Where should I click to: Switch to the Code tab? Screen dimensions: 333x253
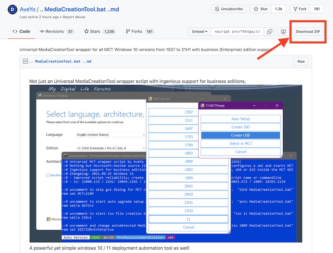(x=21, y=31)
